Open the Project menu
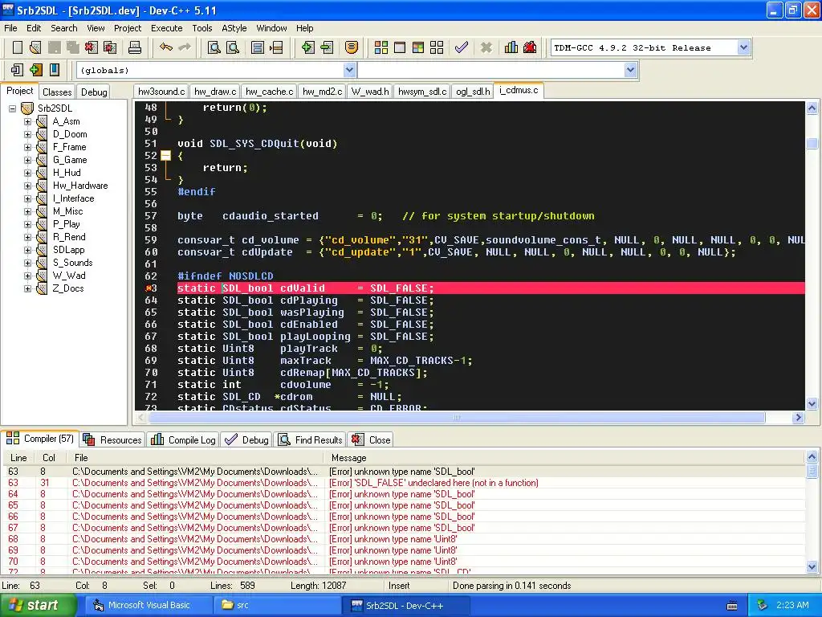Screen dimensions: 822x617 128,28
